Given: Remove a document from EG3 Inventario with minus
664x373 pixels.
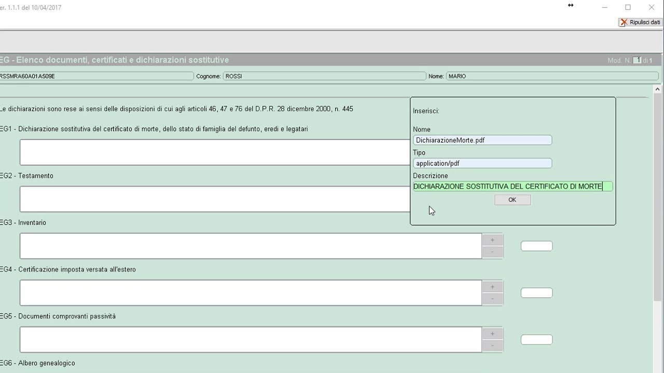Looking at the screenshot, I should (492, 252).
